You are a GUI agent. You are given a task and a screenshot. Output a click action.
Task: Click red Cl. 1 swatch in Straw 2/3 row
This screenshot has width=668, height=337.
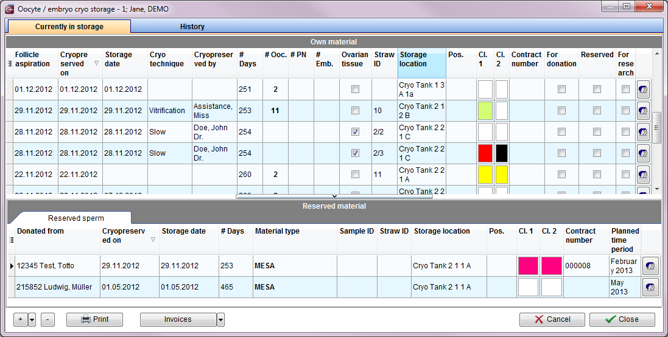pyautogui.click(x=485, y=153)
